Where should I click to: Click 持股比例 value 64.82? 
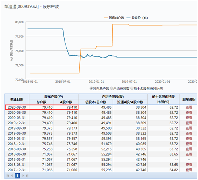[174, 170]
